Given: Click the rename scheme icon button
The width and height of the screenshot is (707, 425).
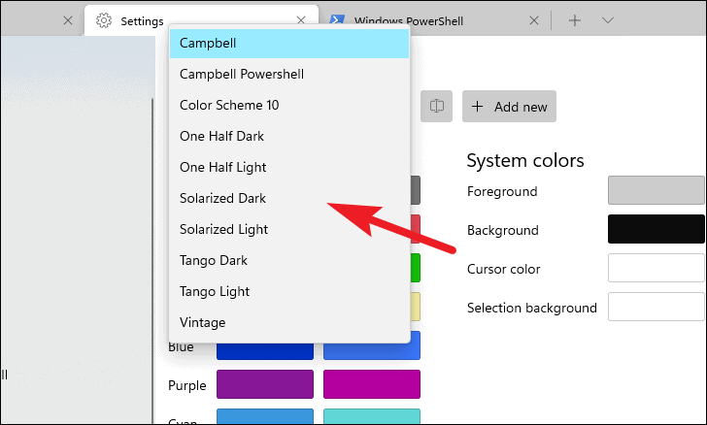Looking at the screenshot, I should (436, 107).
